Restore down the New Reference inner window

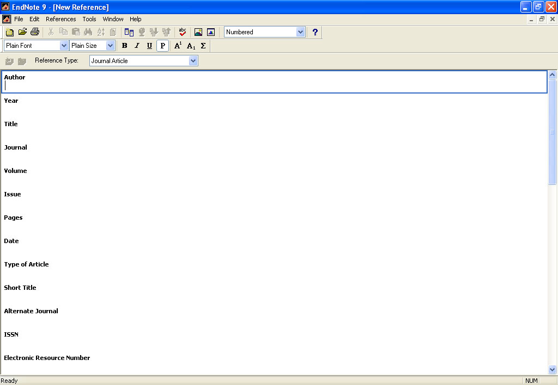click(x=542, y=19)
